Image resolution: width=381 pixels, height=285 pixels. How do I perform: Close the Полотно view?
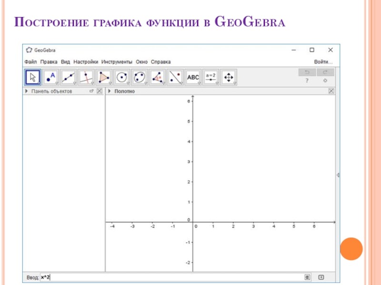click(x=331, y=91)
